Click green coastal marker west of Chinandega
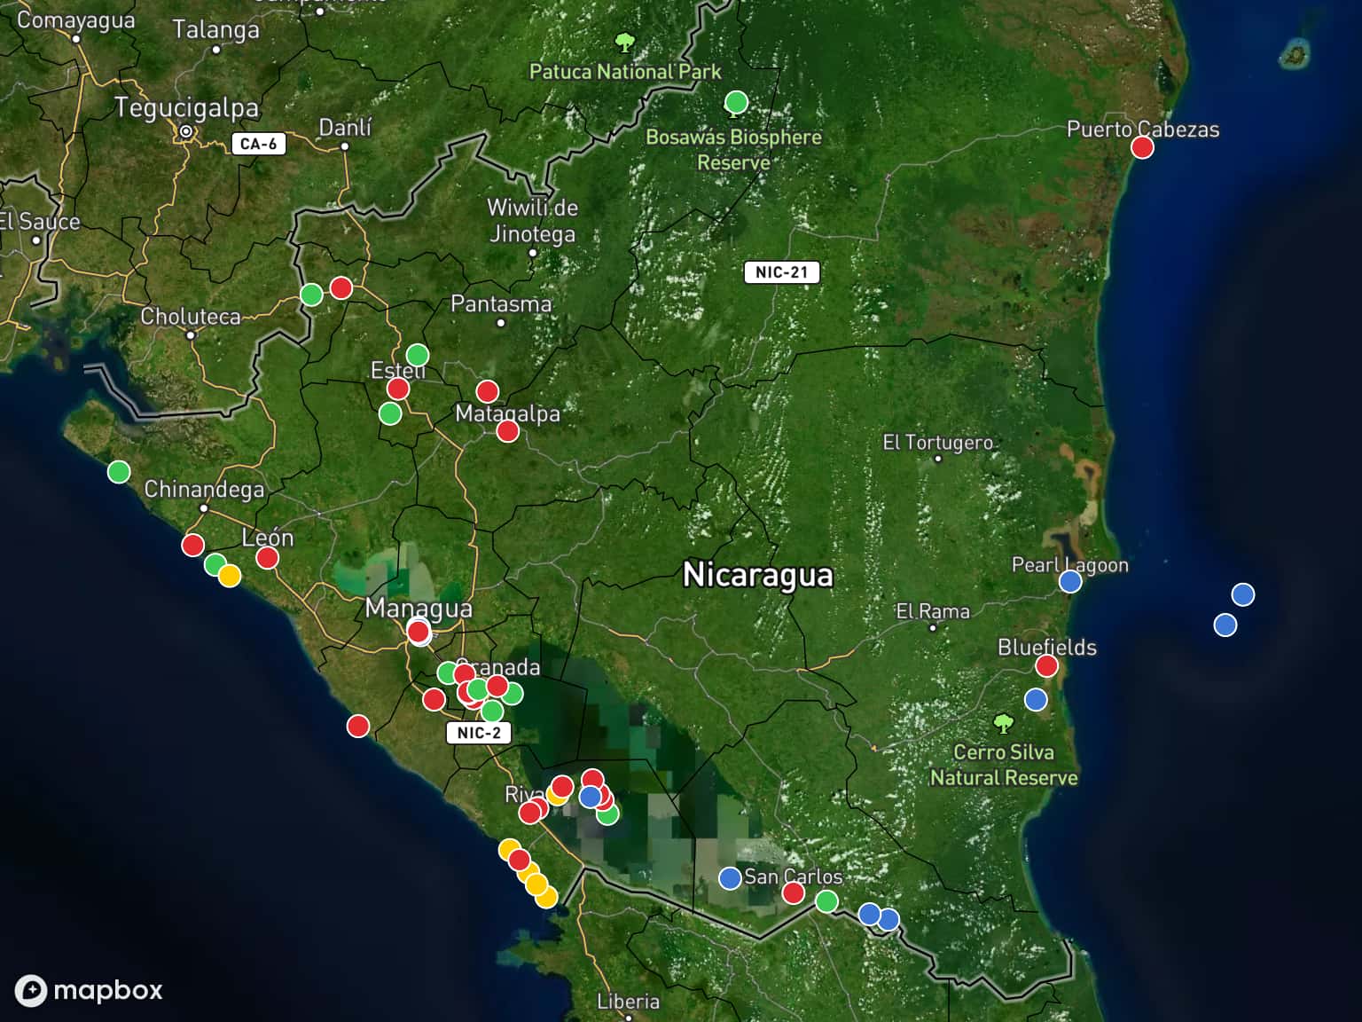 (x=119, y=472)
